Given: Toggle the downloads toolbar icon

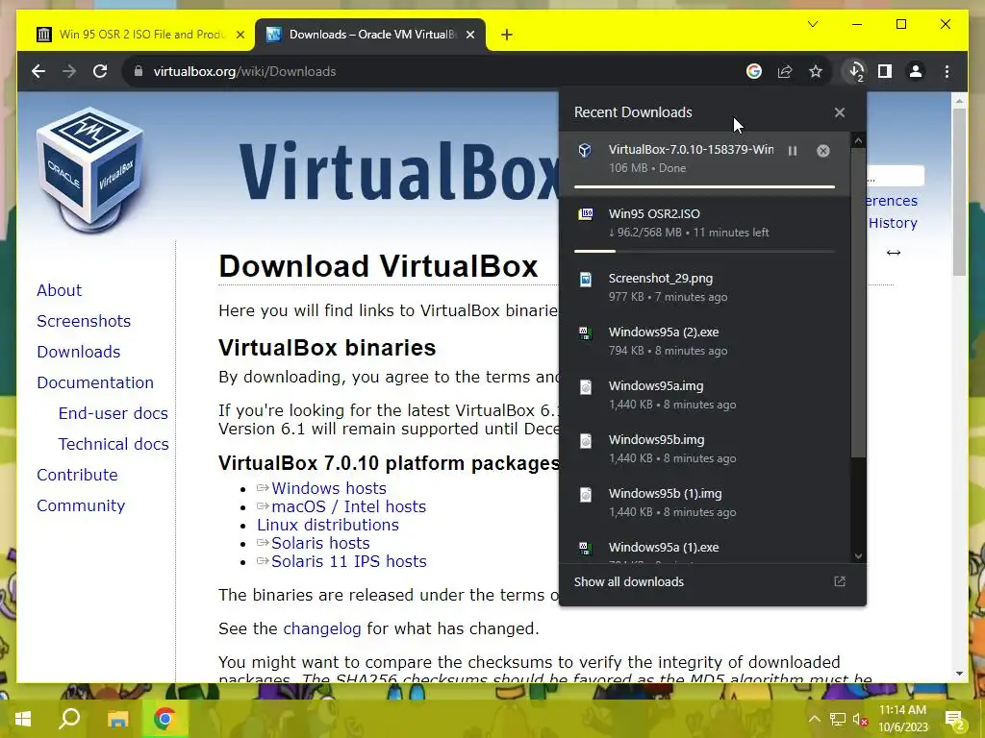Looking at the screenshot, I should [855, 71].
